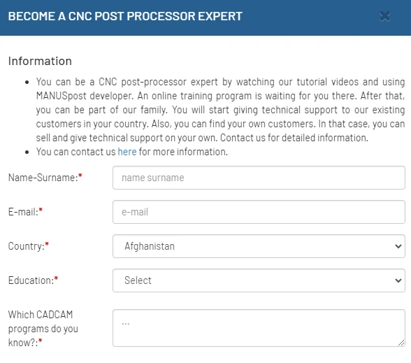Click the red asterisk beside Name-Surname
The height and width of the screenshot is (363, 411).
(80, 176)
